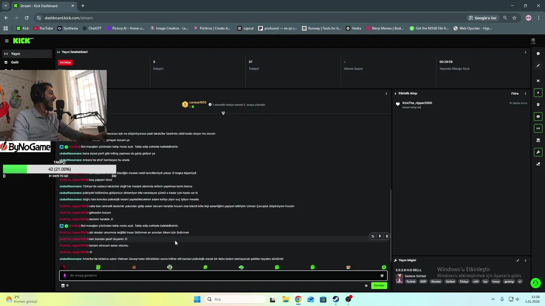The width and height of the screenshot is (545, 306).
Task: Delete the hovered chat message with trash icon
Action: (x=387, y=236)
